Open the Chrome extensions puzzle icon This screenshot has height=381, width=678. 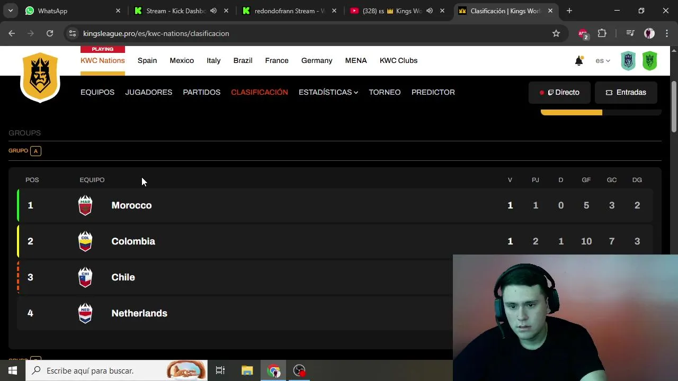click(x=602, y=33)
